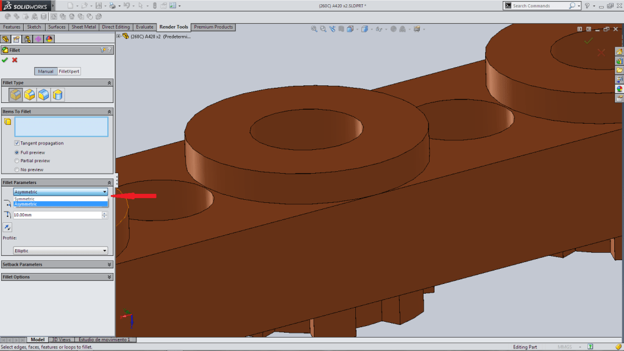This screenshot has height=351, width=624.
Task: Click the FilletXpert button
Action: pyautogui.click(x=69, y=71)
